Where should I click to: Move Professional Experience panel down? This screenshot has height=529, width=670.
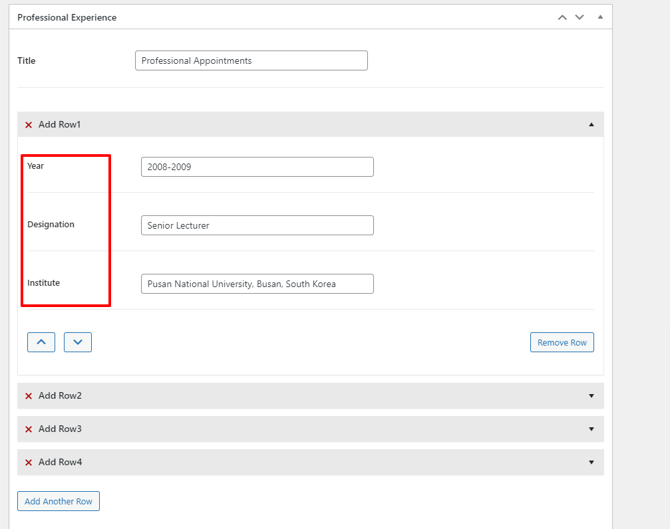580,17
